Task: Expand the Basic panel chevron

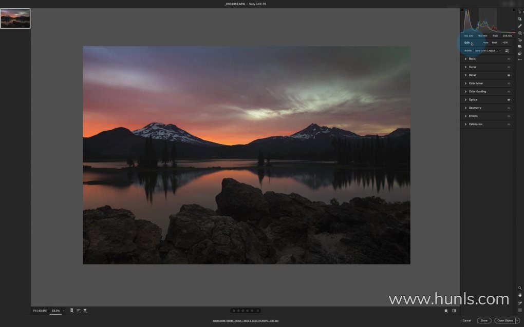Action: 465,59
